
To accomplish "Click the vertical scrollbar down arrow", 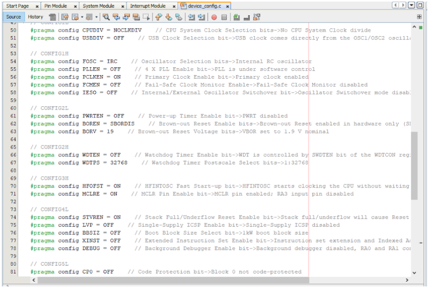I will (x=414, y=272).
